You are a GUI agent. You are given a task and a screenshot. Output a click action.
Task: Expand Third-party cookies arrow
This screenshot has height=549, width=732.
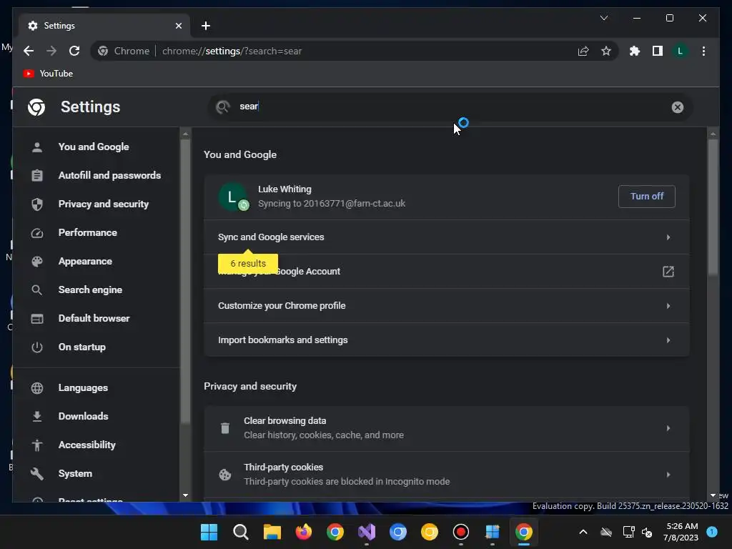pos(668,475)
